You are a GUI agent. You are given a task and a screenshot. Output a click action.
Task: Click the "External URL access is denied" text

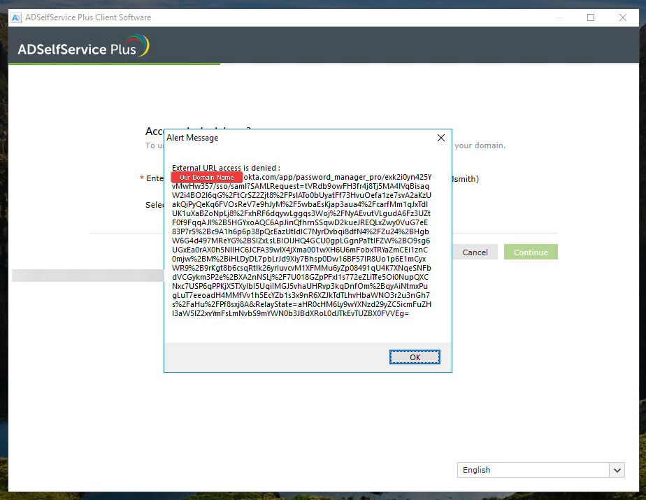click(x=226, y=168)
